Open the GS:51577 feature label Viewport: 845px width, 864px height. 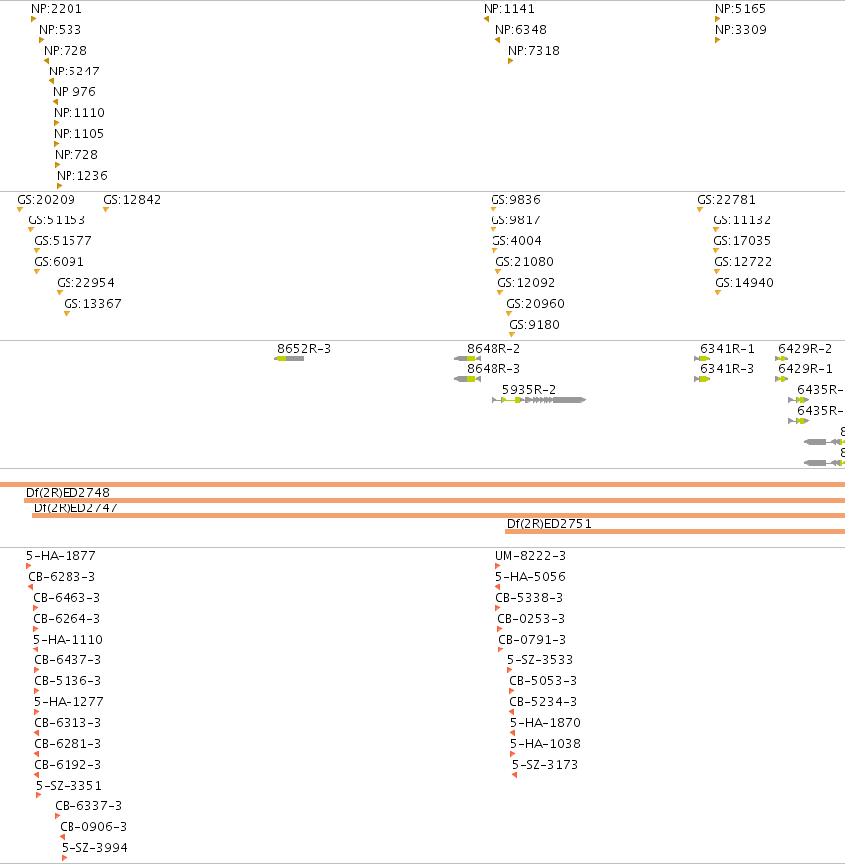(x=63, y=241)
